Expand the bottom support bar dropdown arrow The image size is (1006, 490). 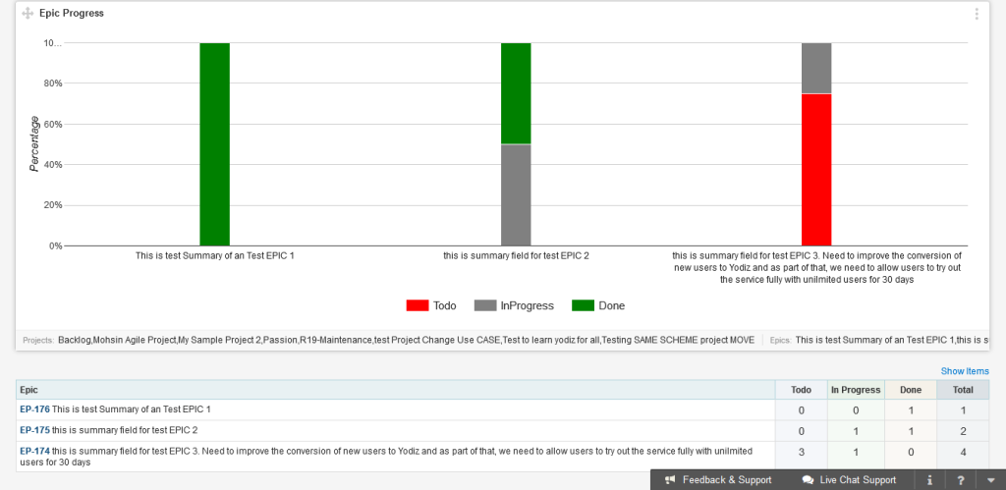click(990, 480)
